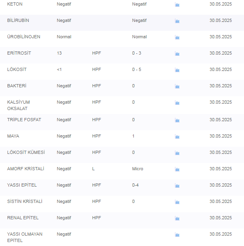Open the LÖKOSİT graph icon
The image size is (244, 246).
177,70
